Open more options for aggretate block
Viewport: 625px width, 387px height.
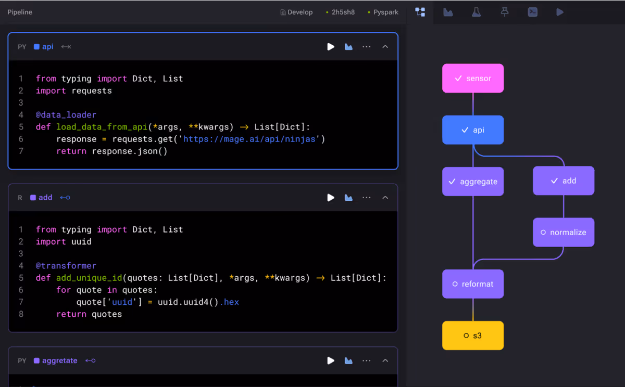(x=367, y=360)
